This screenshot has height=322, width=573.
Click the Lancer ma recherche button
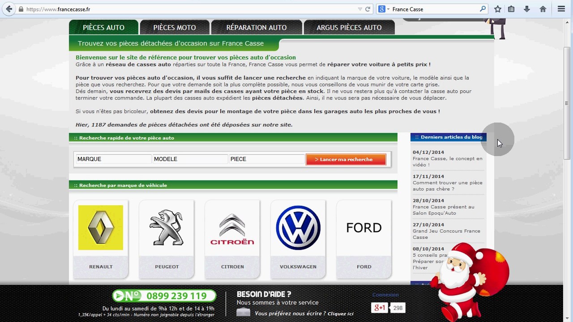(x=346, y=159)
